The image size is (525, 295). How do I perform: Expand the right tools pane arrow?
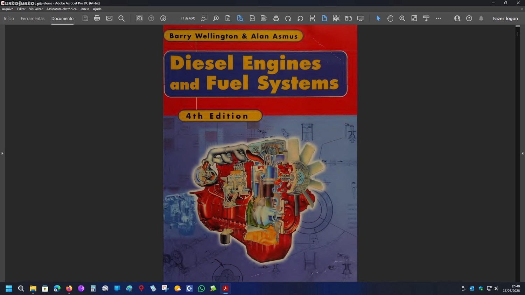tap(523, 153)
